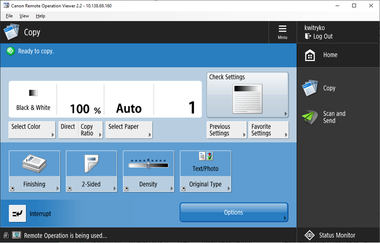Open the 2-Sided copy settings icon
This screenshot has height=243, width=380.
(91, 163)
